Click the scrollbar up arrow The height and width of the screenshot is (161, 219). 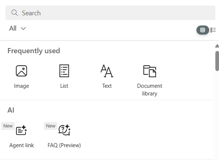[217, 46]
